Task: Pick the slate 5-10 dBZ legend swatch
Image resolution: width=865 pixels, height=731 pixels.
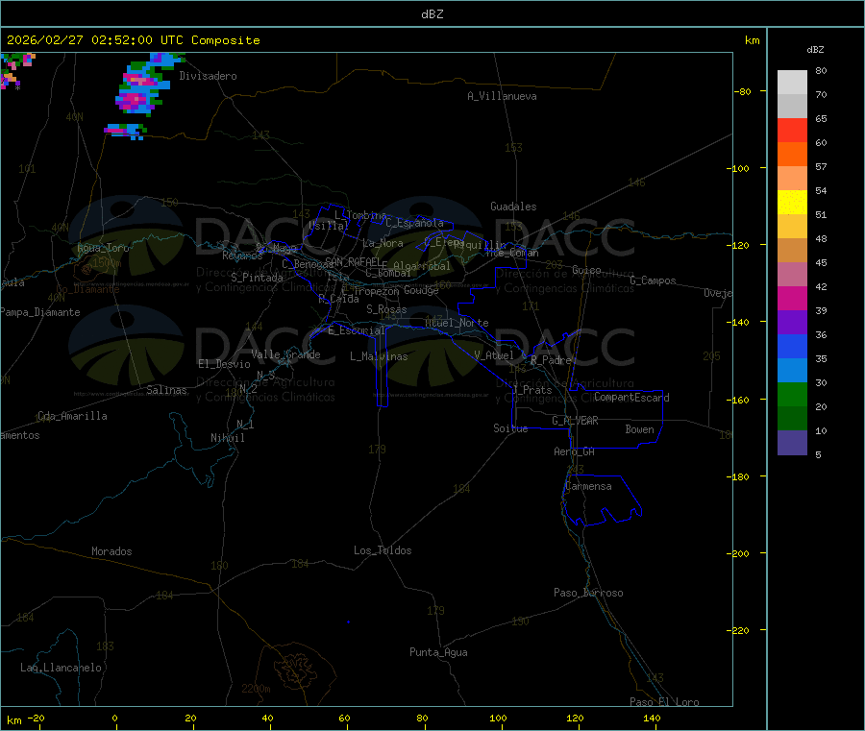Action: coord(792,443)
